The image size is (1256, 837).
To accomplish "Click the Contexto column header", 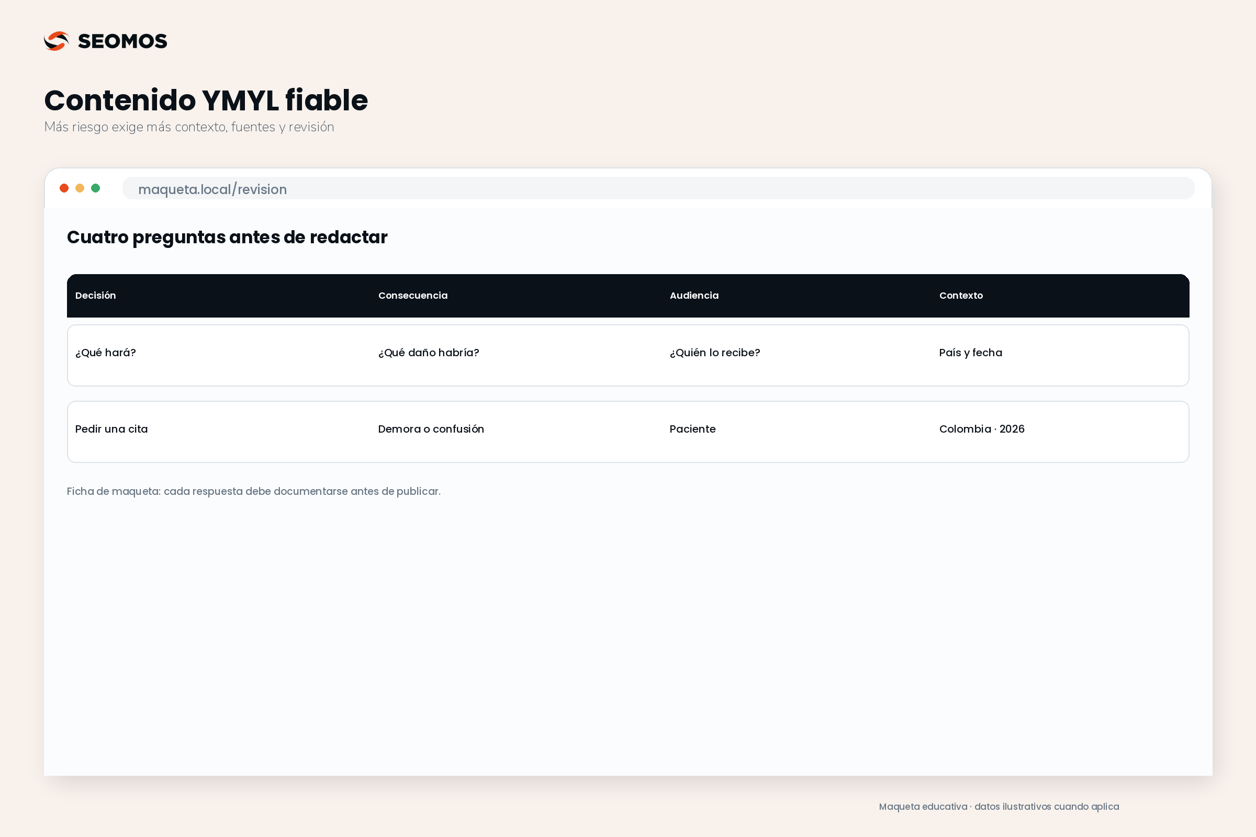I will tap(961, 296).
